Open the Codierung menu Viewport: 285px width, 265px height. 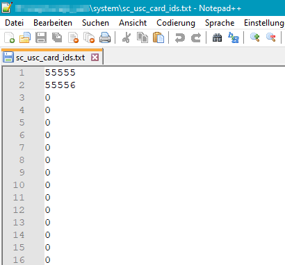click(x=176, y=23)
